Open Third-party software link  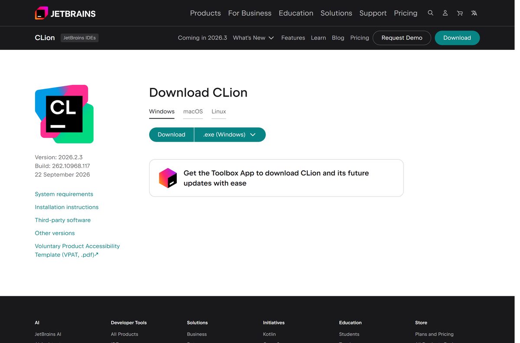[63, 220]
